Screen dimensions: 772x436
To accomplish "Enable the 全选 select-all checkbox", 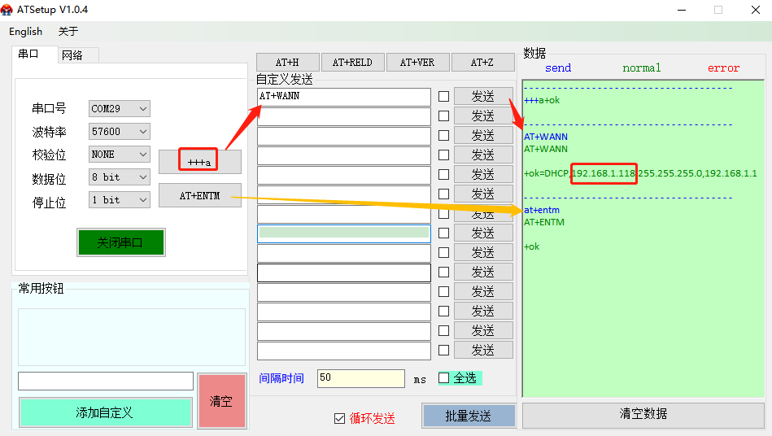I will [x=444, y=378].
